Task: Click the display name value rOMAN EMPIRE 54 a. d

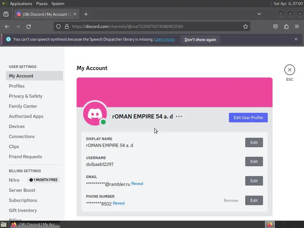Action: (x=110, y=145)
